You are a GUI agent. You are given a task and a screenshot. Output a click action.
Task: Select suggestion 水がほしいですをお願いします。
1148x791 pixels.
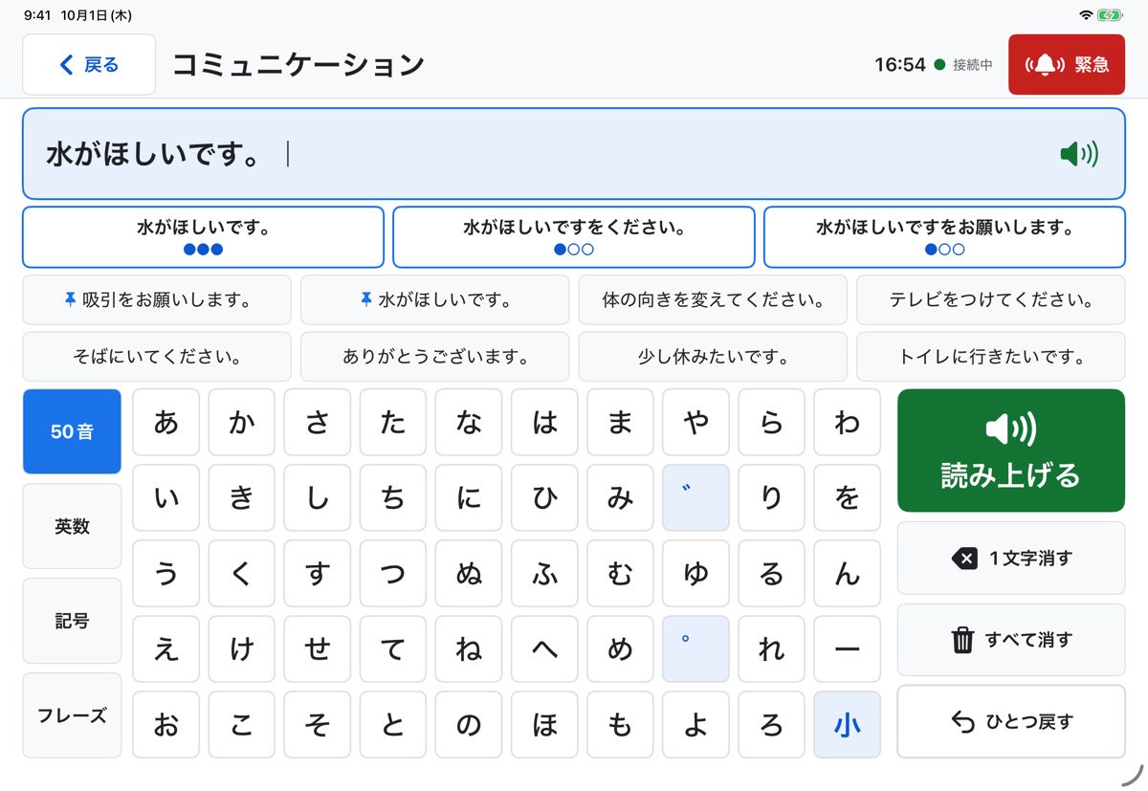click(x=944, y=237)
